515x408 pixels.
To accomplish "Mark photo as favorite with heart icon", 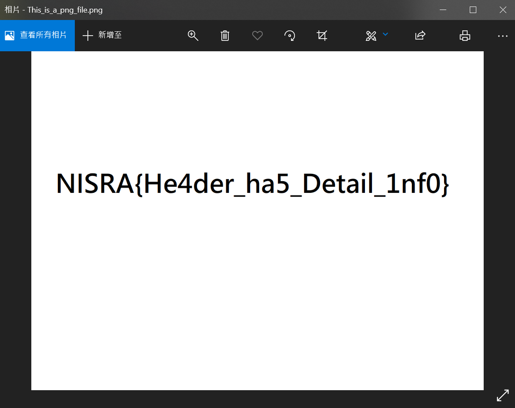I will pyautogui.click(x=257, y=36).
